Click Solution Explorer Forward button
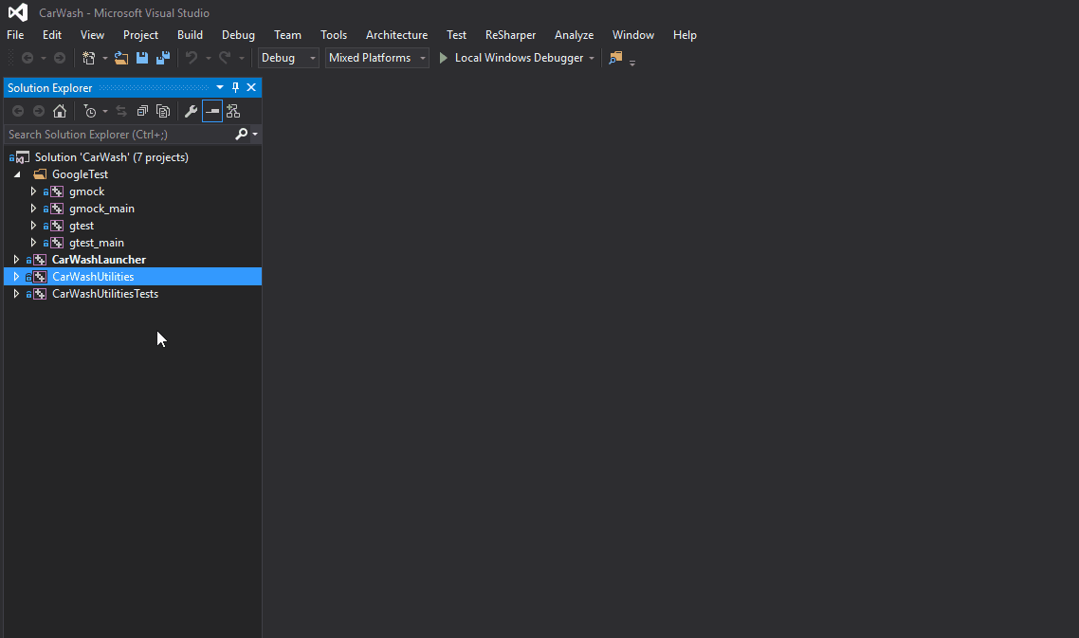Image resolution: width=1079 pixels, height=638 pixels. 39,111
